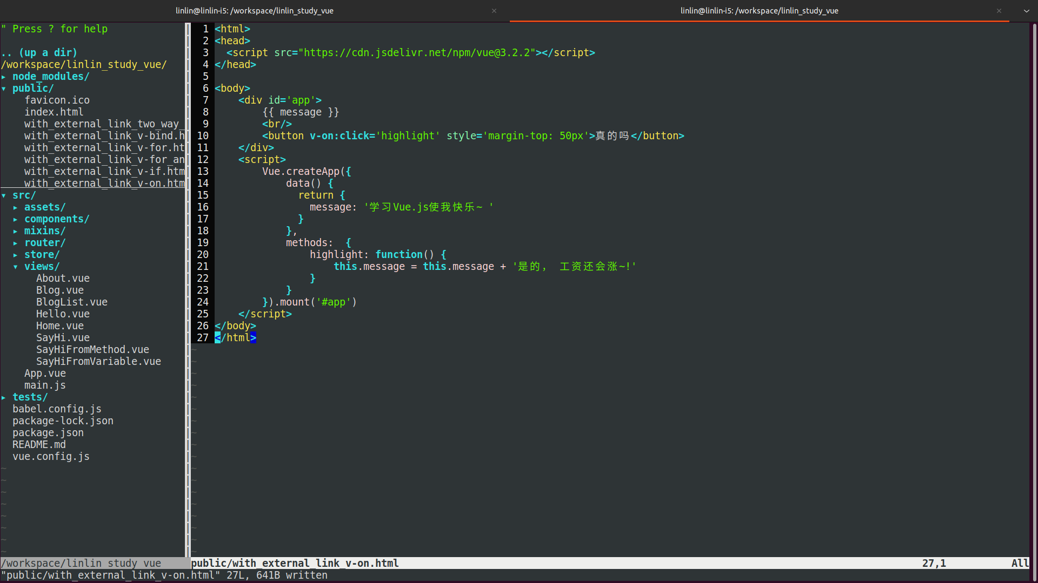Go up a directory link

click(39, 53)
